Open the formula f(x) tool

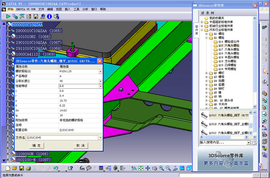82,168
